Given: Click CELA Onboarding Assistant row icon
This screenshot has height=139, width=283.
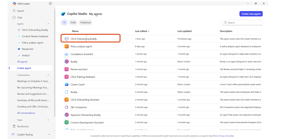Looking at the screenshot, I should (x=67, y=100).
